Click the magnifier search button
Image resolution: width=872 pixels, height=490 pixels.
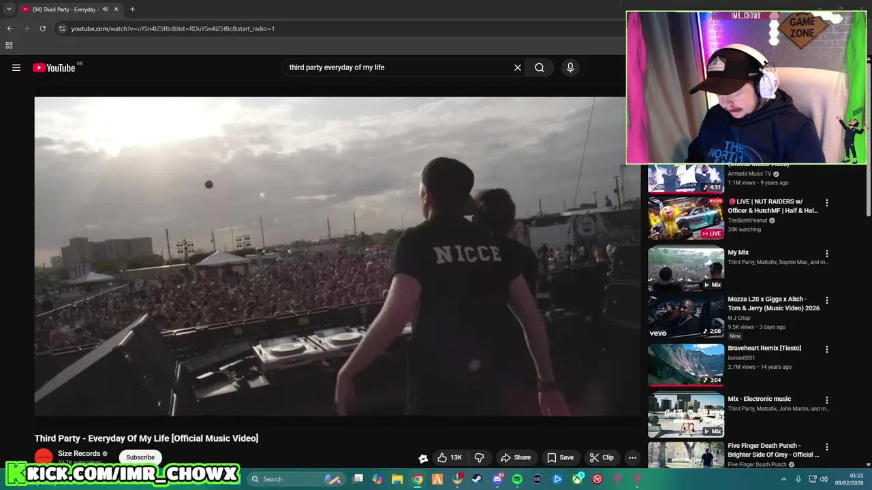[540, 67]
